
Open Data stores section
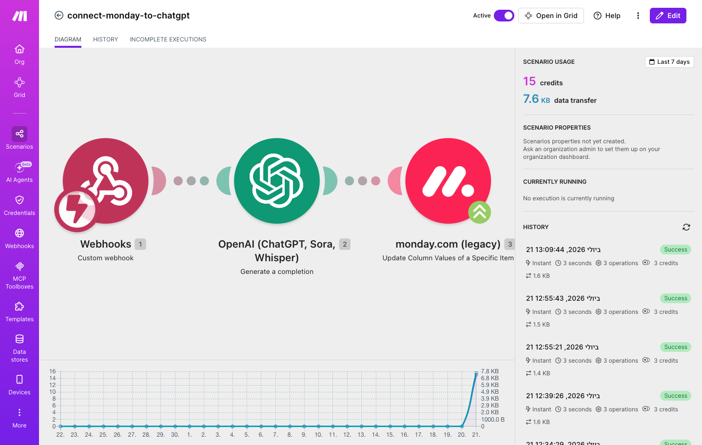click(x=19, y=348)
